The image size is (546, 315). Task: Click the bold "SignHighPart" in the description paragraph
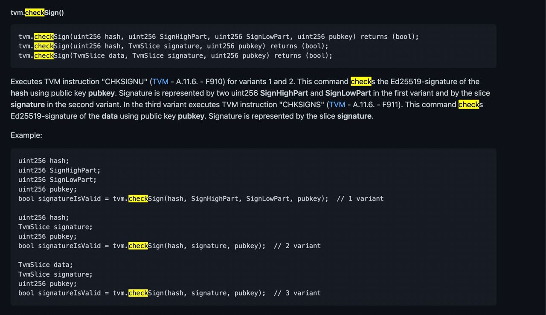[284, 93]
